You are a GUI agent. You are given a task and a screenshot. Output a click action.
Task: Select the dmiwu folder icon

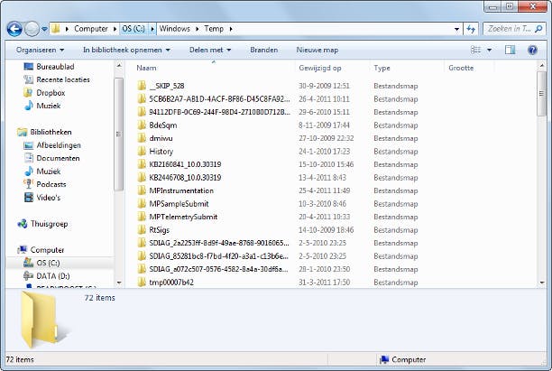coord(142,138)
